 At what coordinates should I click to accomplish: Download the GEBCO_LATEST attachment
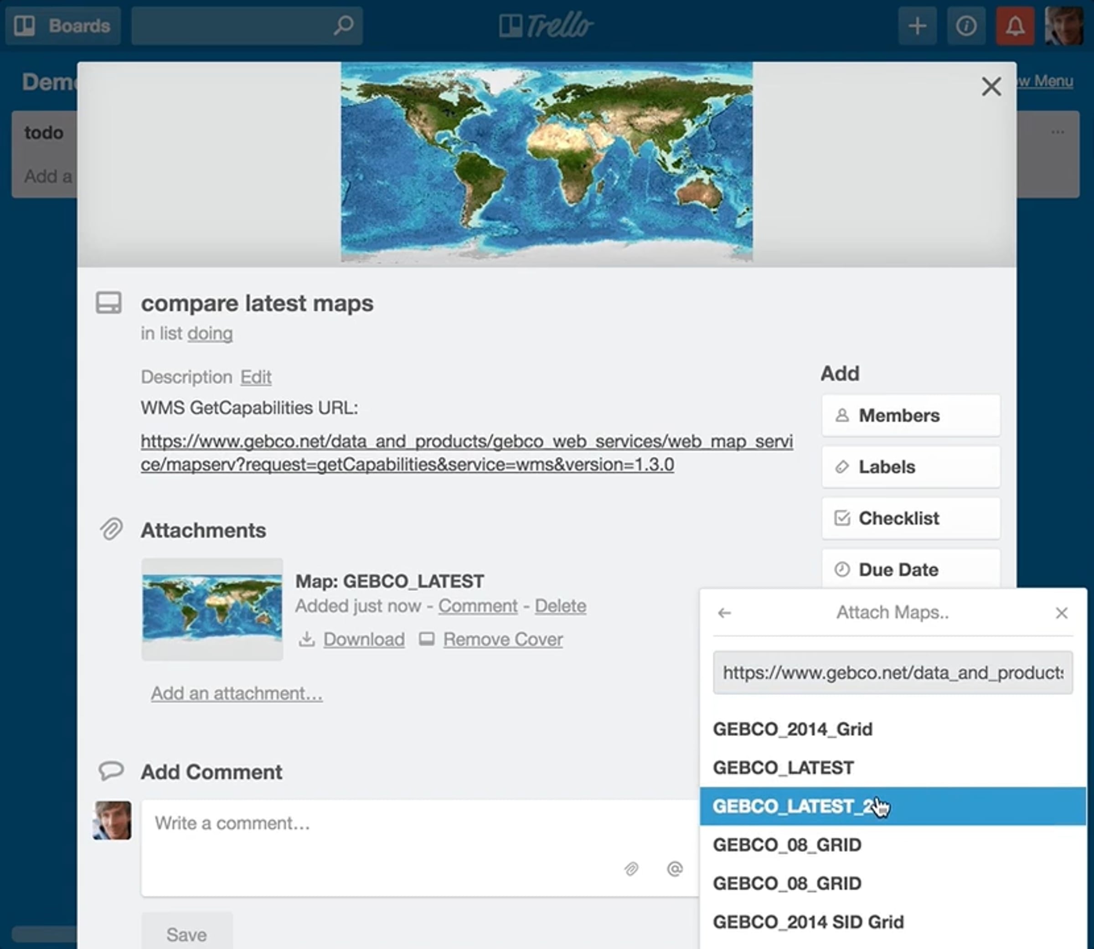pyautogui.click(x=364, y=639)
